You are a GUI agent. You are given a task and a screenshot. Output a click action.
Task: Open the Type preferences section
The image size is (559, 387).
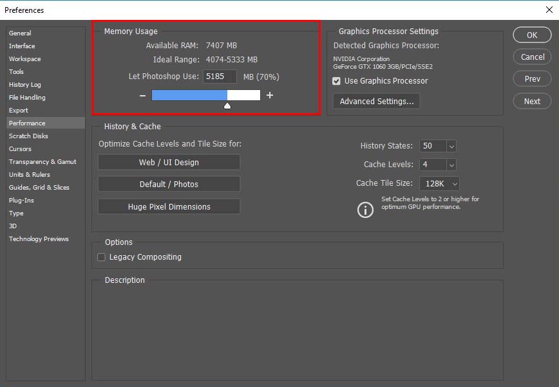(17, 213)
